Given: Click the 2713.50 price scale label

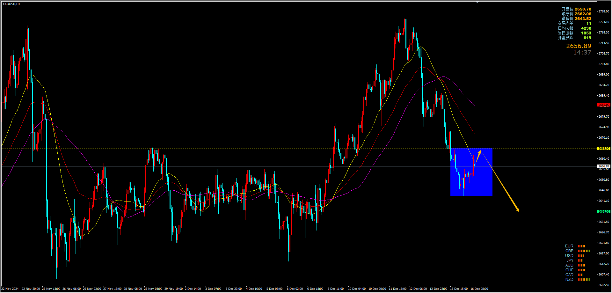Looking at the screenshot, I should pyautogui.click(x=604, y=43).
